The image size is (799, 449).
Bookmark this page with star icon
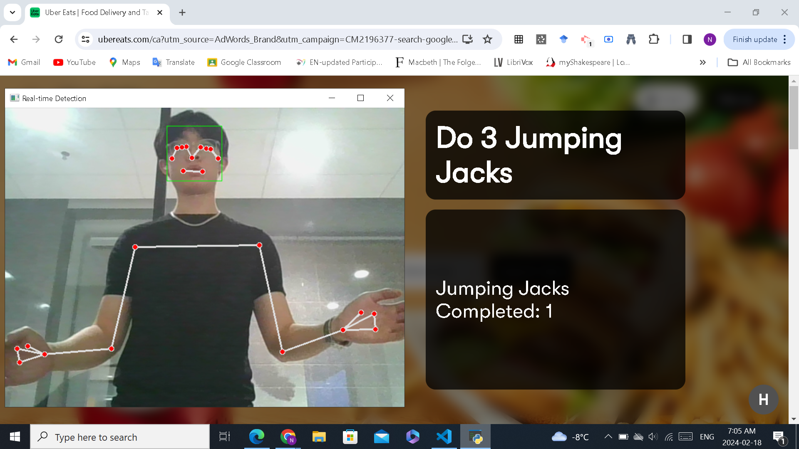(x=487, y=39)
